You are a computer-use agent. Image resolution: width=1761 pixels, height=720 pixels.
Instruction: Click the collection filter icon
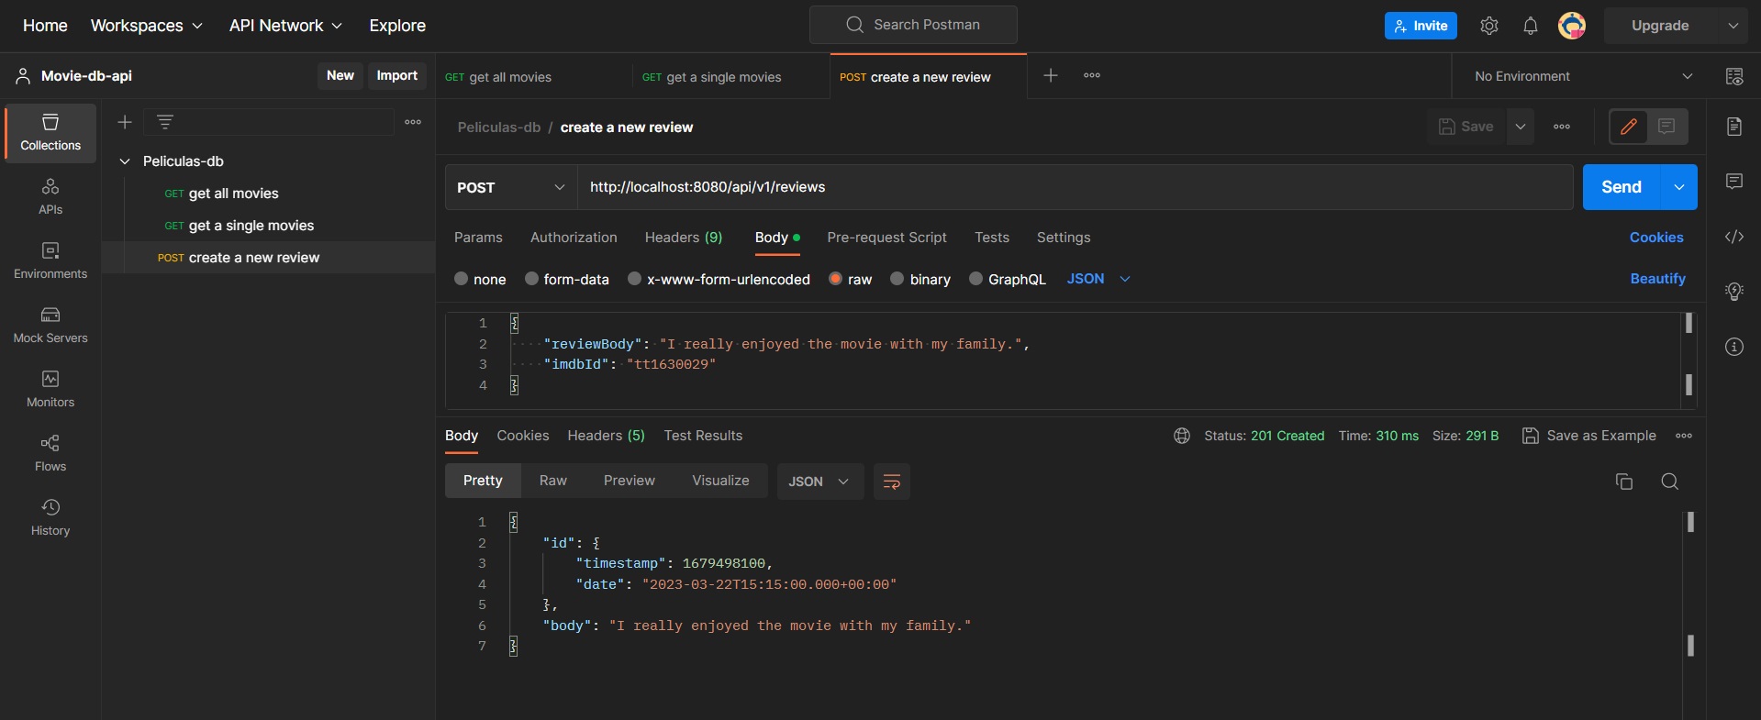click(165, 122)
